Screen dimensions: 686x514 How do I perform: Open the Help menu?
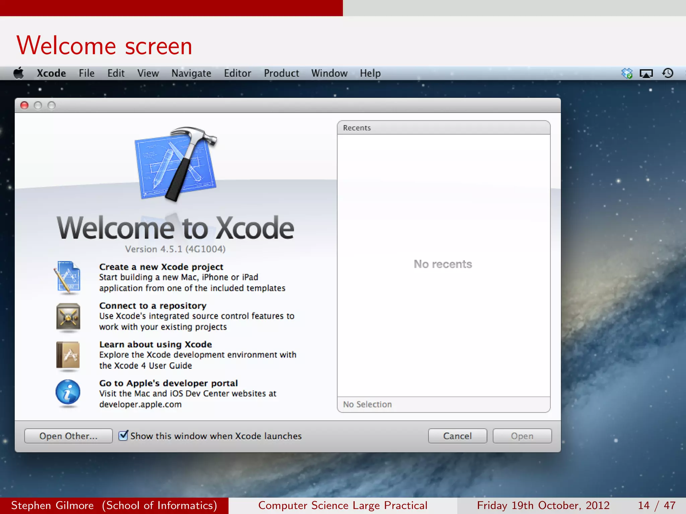pyautogui.click(x=370, y=73)
